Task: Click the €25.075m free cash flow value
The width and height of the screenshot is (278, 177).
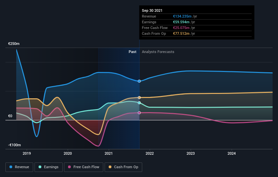Action: tap(181, 28)
